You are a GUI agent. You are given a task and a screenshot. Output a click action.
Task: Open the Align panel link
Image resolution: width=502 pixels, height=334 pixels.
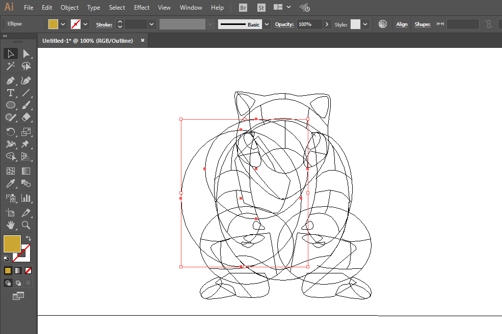click(402, 24)
